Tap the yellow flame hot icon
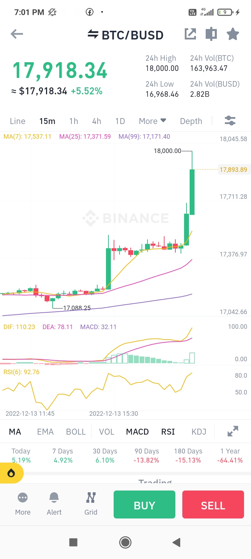 tap(11, 473)
